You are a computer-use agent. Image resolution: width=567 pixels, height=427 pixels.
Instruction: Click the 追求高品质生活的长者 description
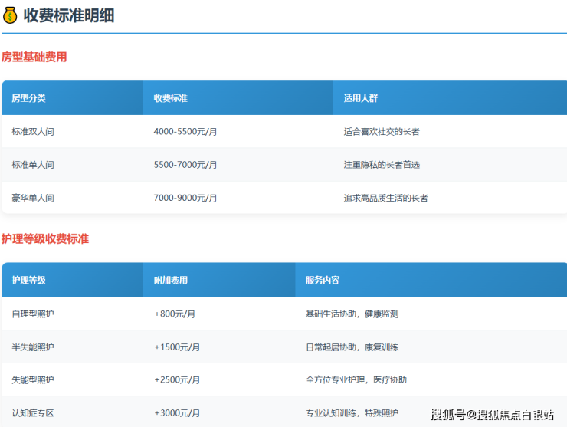pyautogui.click(x=385, y=198)
